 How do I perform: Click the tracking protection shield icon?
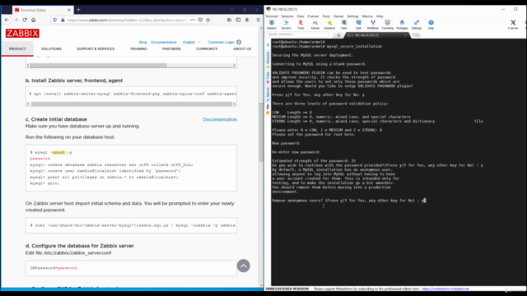[x=55, y=20]
